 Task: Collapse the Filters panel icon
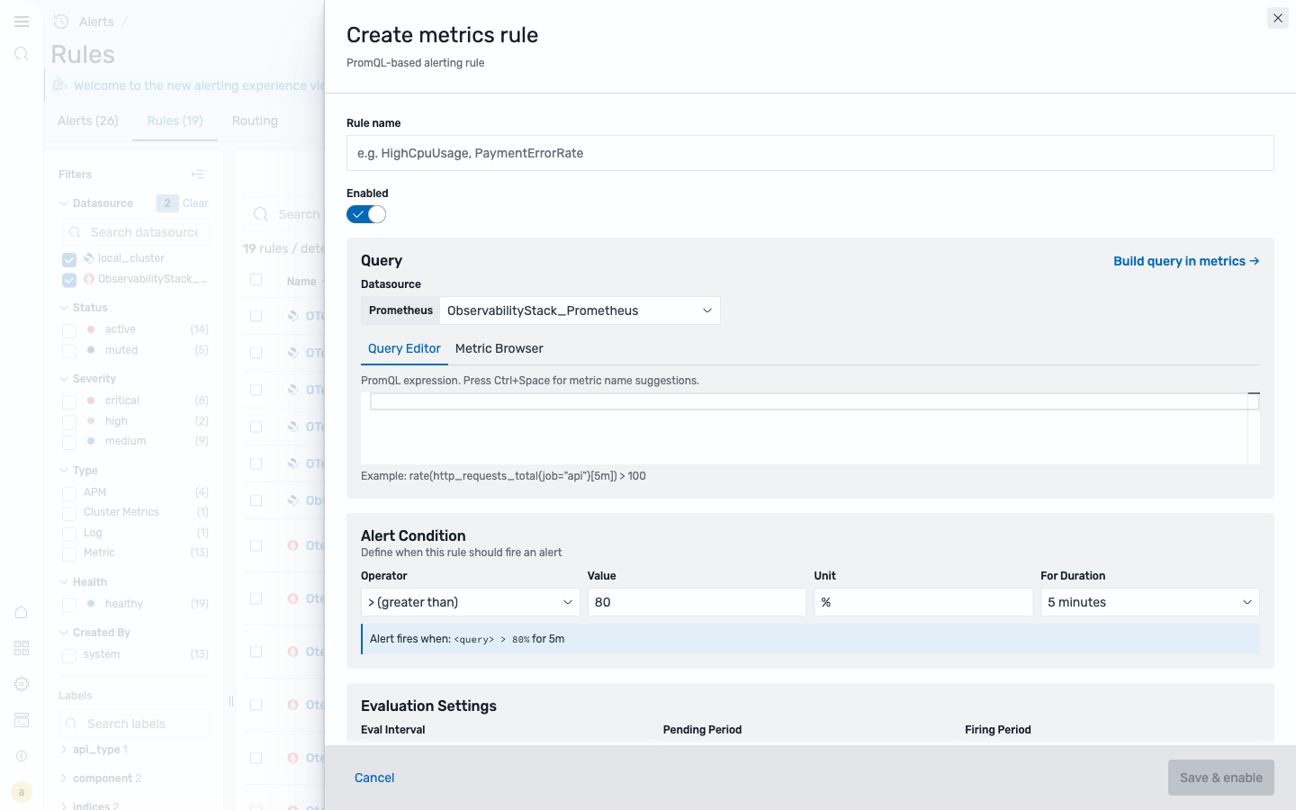[198, 174]
